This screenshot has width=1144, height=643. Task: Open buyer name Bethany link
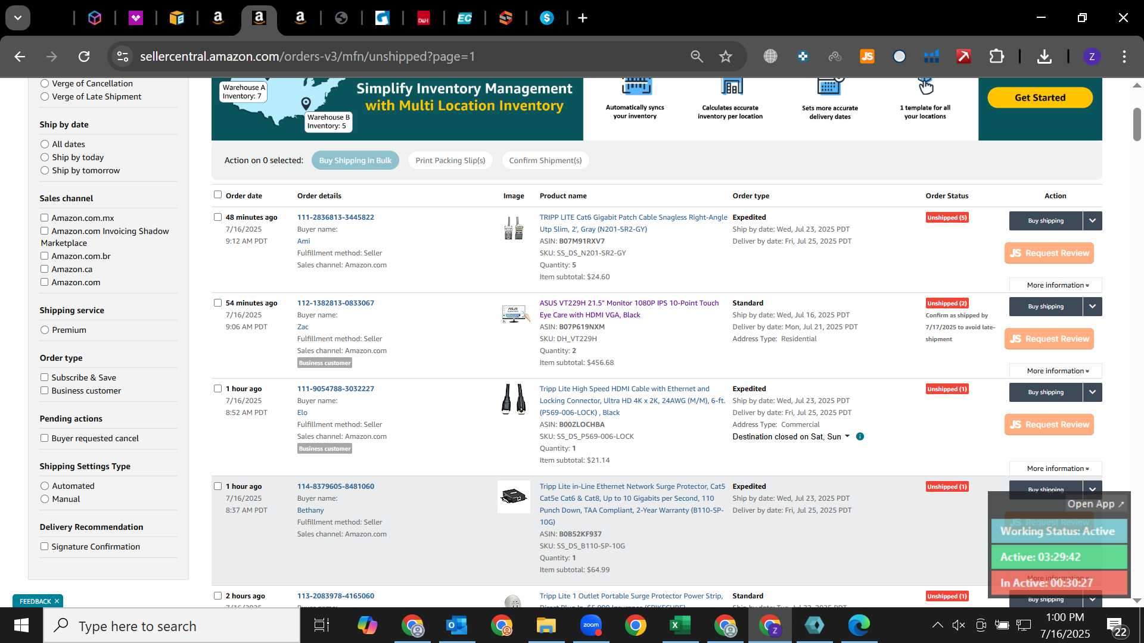tap(310, 510)
